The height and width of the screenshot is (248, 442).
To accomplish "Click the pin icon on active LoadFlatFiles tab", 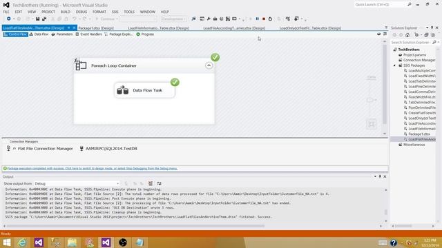I will (x=69, y=28).
